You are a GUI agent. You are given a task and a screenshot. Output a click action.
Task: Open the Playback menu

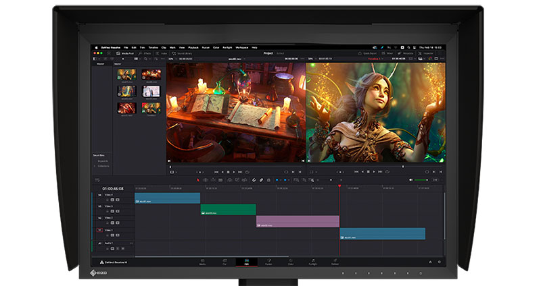(x=193, y=47)
